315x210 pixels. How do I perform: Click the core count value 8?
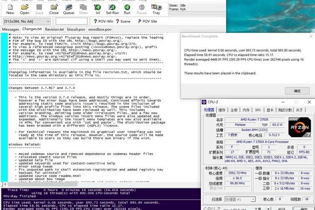click(x=280, y=199)
